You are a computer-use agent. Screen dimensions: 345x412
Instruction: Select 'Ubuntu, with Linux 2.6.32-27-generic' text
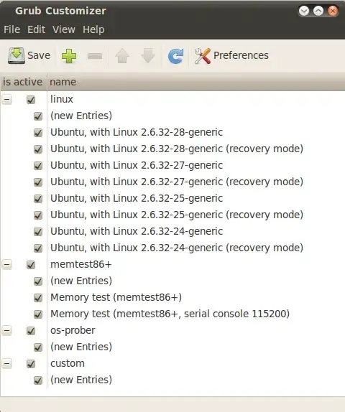pos(137,165)
